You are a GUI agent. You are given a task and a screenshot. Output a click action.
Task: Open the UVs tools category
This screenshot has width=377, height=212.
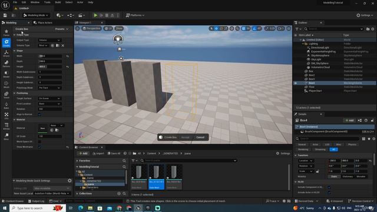[6, 116]
